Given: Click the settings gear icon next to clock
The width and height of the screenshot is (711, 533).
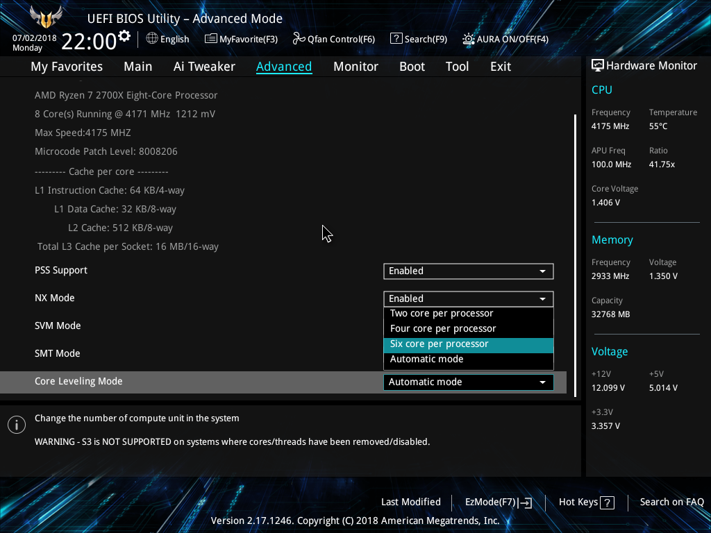Looking at the screenshot, I should pyautogui.click(x=124, y=36).
